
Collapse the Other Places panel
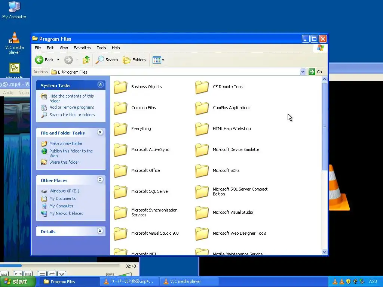[x=100, y=180]
